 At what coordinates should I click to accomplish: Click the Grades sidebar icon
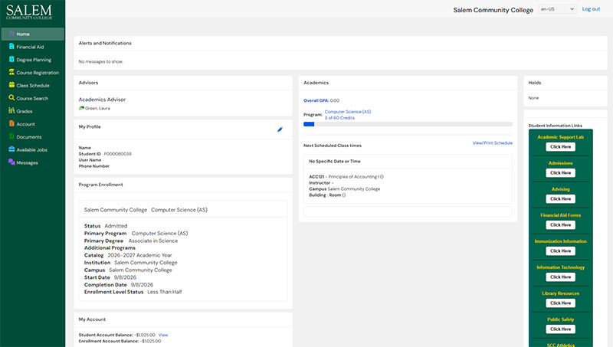[11, 111]
